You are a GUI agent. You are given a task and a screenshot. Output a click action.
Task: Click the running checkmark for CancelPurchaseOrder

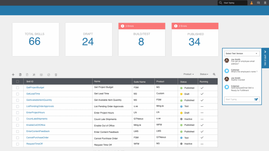point(202,137)
